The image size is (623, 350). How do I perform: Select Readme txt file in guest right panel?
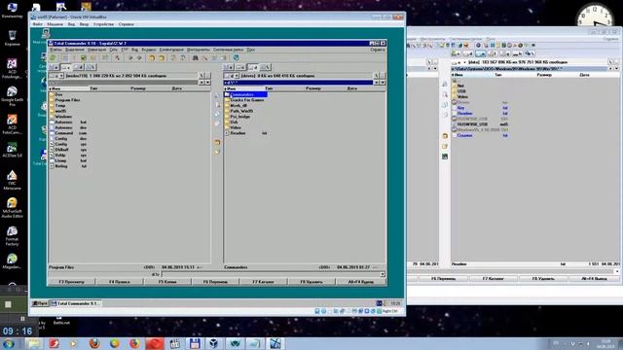(x=245, y=133)
